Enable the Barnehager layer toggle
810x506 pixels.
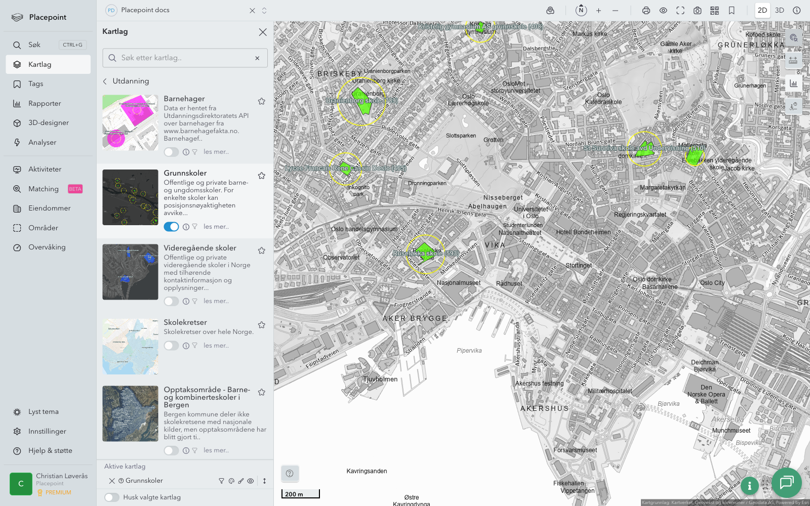pos(171,152)
